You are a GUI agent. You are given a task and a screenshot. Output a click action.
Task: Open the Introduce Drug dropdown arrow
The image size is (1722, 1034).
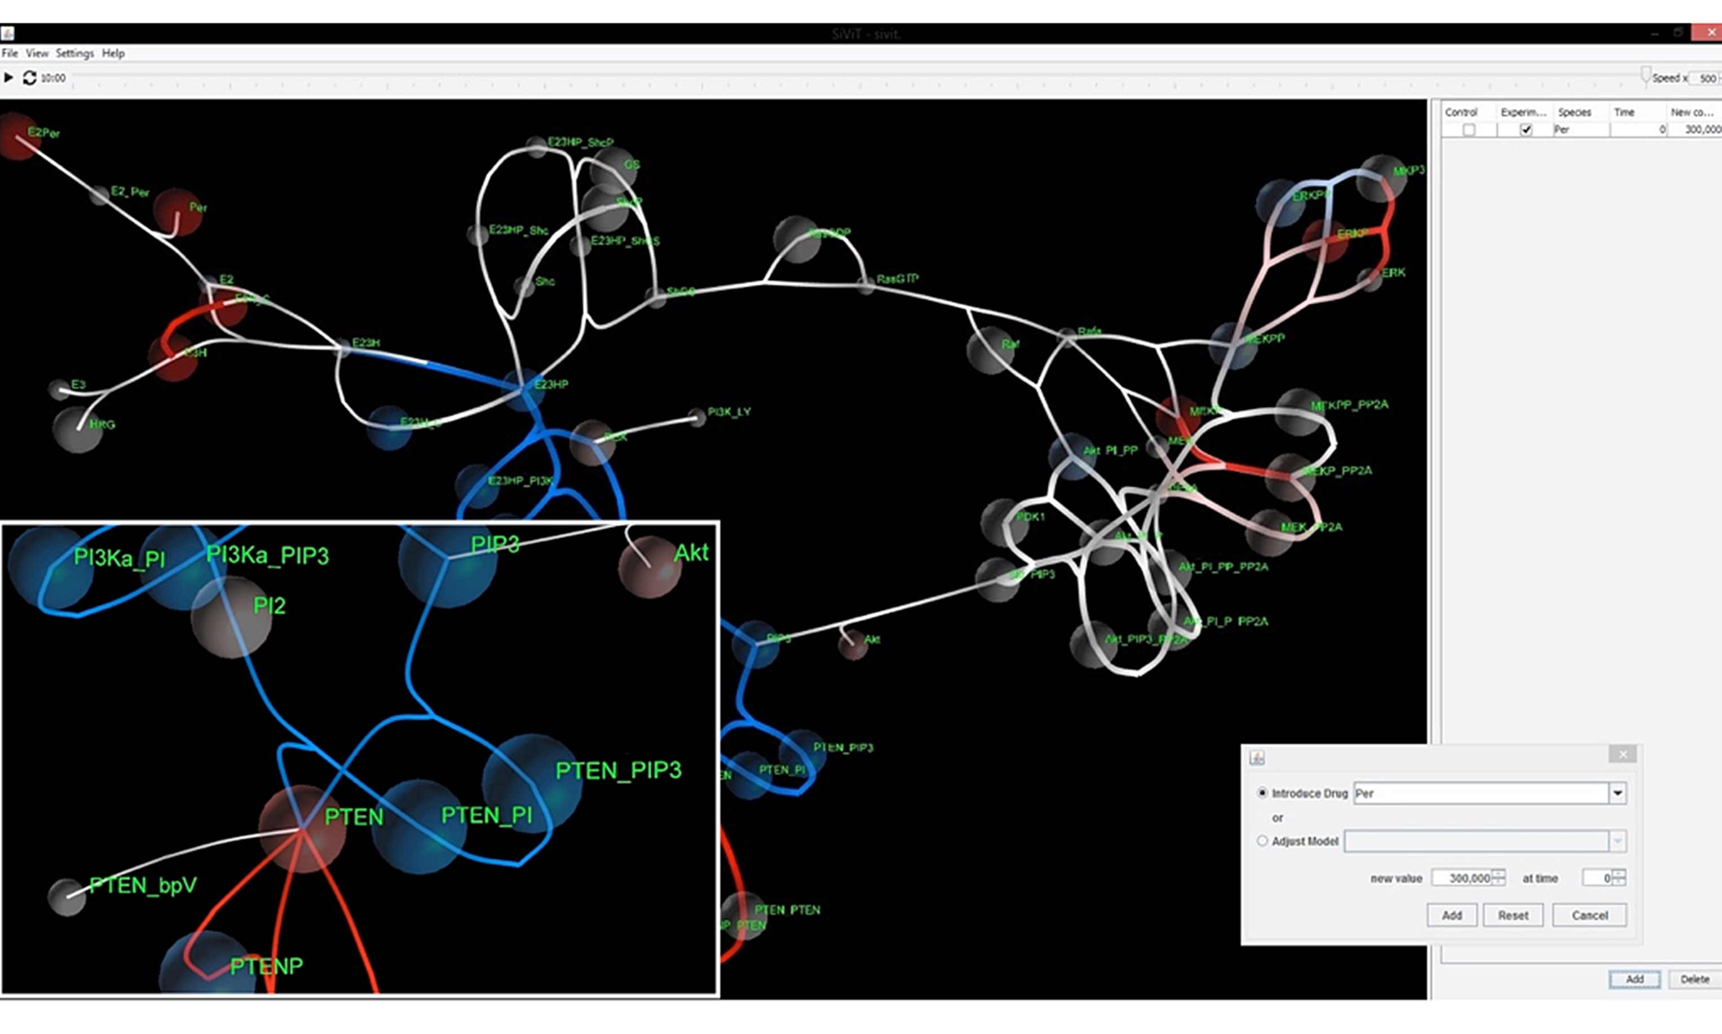pos(1618,793)
